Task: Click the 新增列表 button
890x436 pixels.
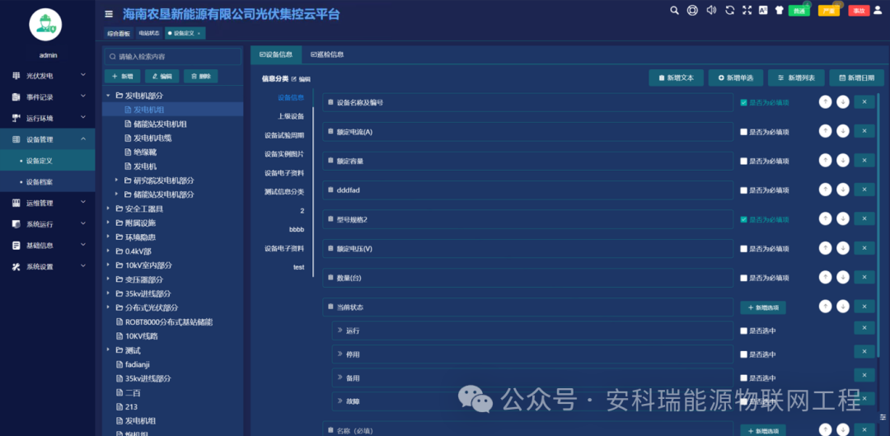Action: (x=796, y=77)
